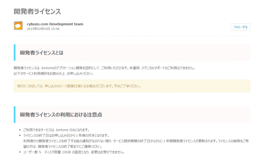Click the page title 開発者ライセンス
The height and width of the screenshot is (154, 257).
(37, 12)
